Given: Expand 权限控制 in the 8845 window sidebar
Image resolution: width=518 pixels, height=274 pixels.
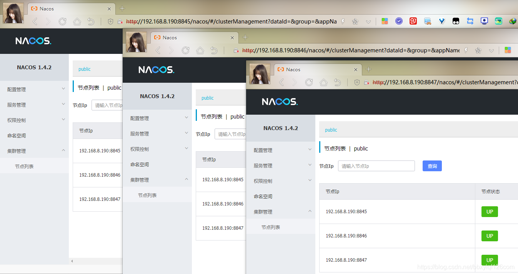Looking at the screenshot, I should tap(34, 120).
